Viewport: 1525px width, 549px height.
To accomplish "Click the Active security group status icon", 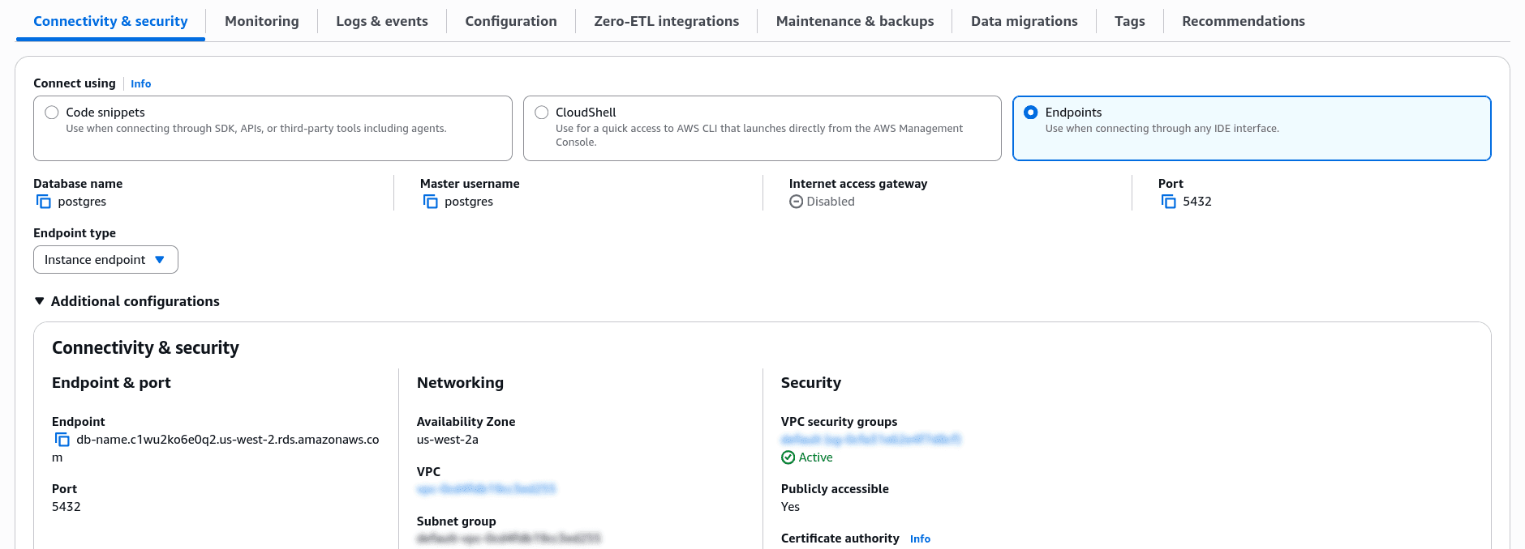I will [x=788, y=457].
